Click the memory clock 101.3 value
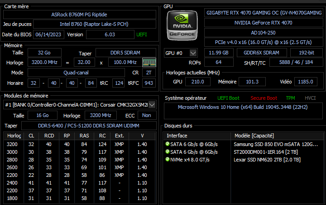The image size is (326, 205). click(x=252, y=82)
